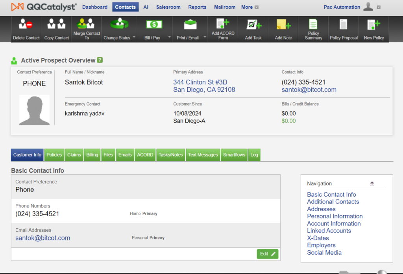
Task: Click the Delete Contact toolbar icon
Action: pyautogui.click(x=26, y=25)
